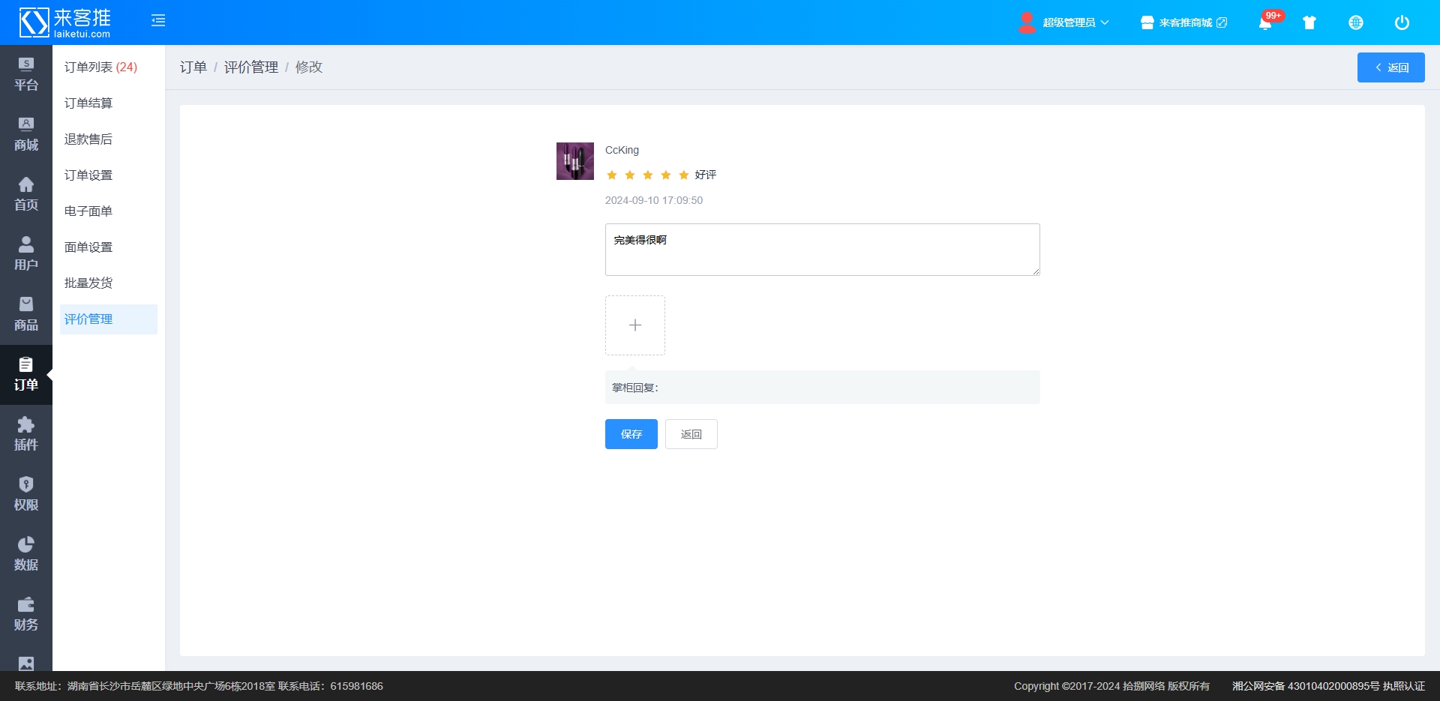Open the globe language icon
The height and width of the screenshot is (701, 1440).
(1355, 22)
